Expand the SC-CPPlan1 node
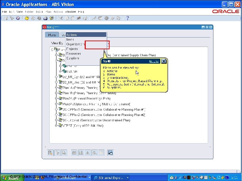The image size is (242, 181). (56, 109)
